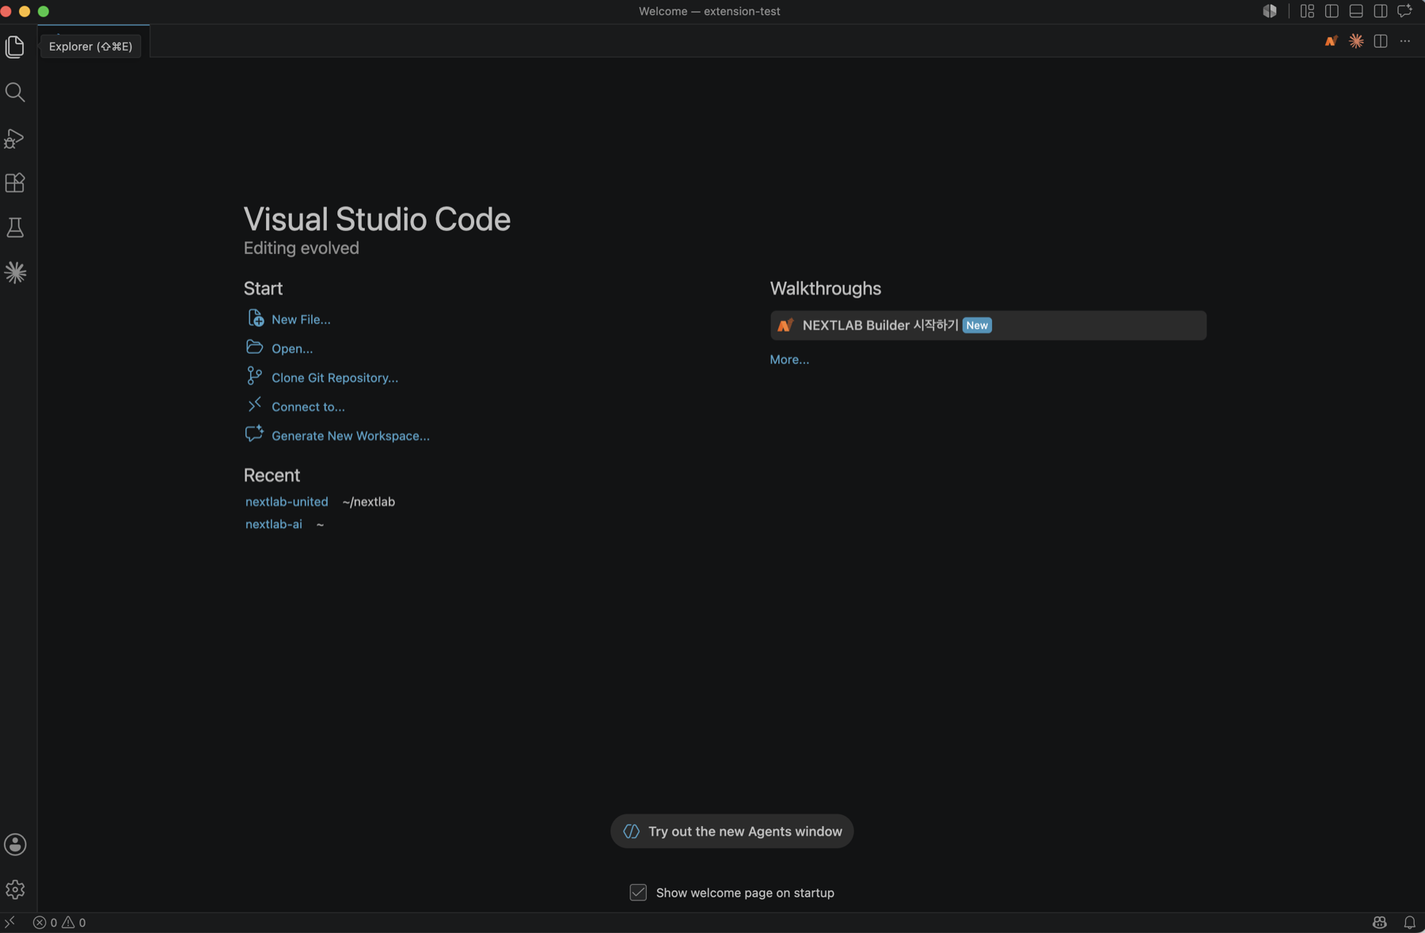Open the Extensions view icon

tap(15, 183)
